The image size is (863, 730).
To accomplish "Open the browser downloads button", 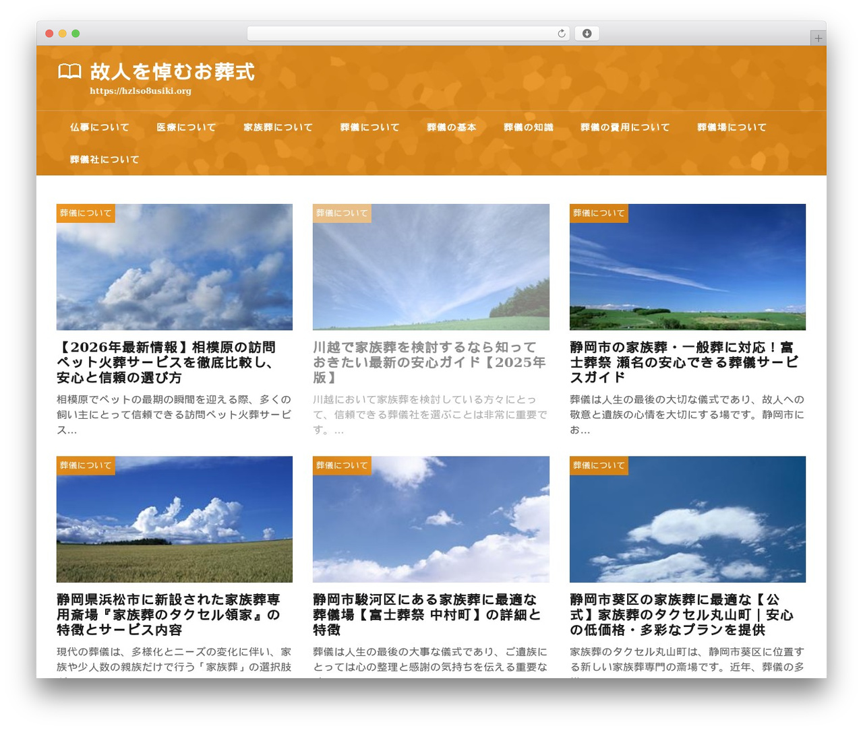I will click(x=587, y=34).
